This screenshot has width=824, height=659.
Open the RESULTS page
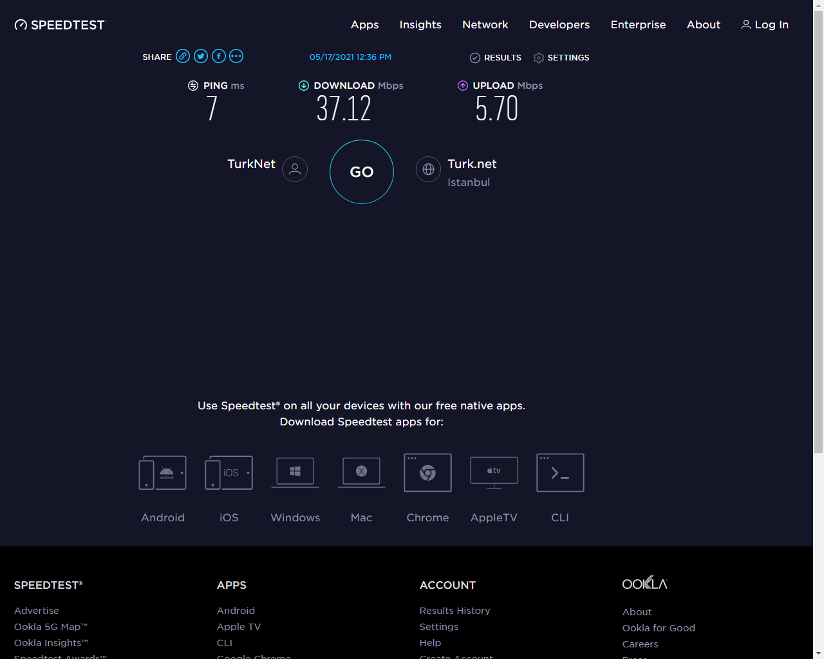pyautogui.click(x=496, y=57)
